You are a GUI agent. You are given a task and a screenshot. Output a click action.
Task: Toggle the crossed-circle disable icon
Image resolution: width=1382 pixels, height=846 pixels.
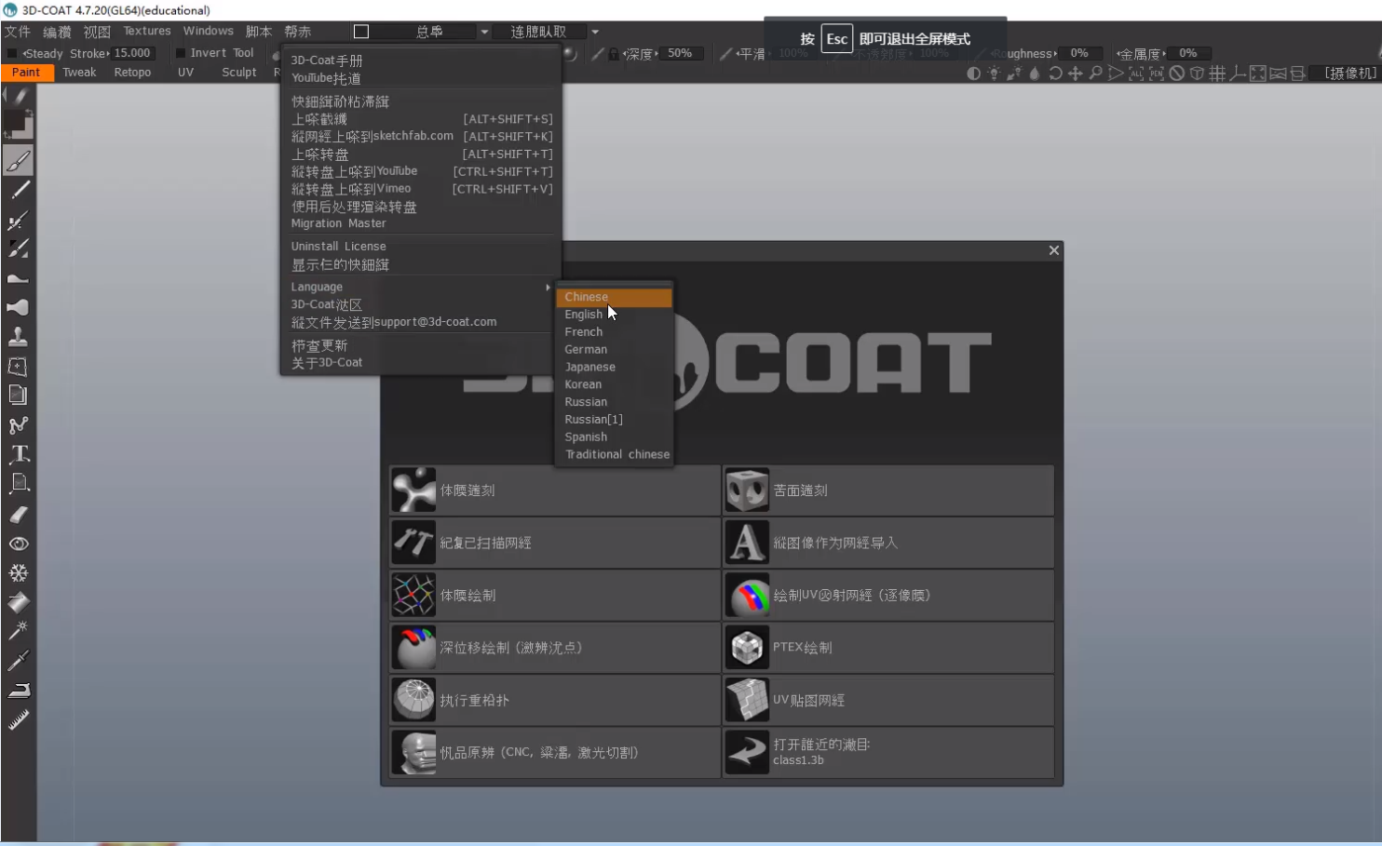click(x=1177, y=74)
